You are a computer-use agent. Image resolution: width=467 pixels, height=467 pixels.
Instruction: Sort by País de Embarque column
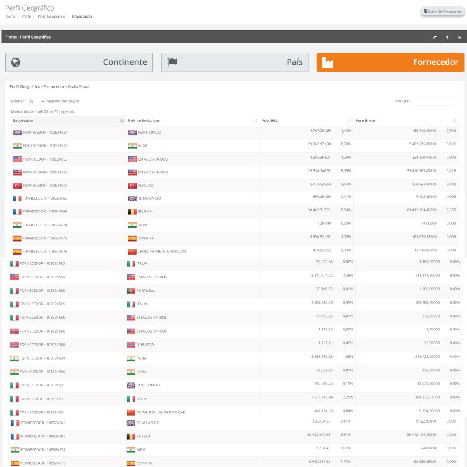pyautogui.click(x=256, y=120)
